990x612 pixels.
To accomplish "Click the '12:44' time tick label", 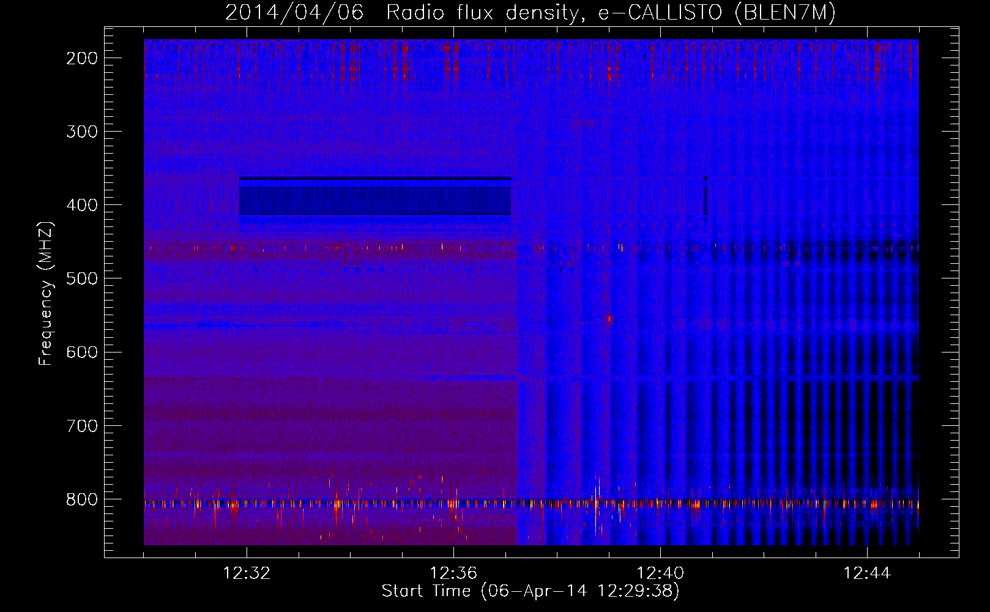I will [x=867, y=573].
